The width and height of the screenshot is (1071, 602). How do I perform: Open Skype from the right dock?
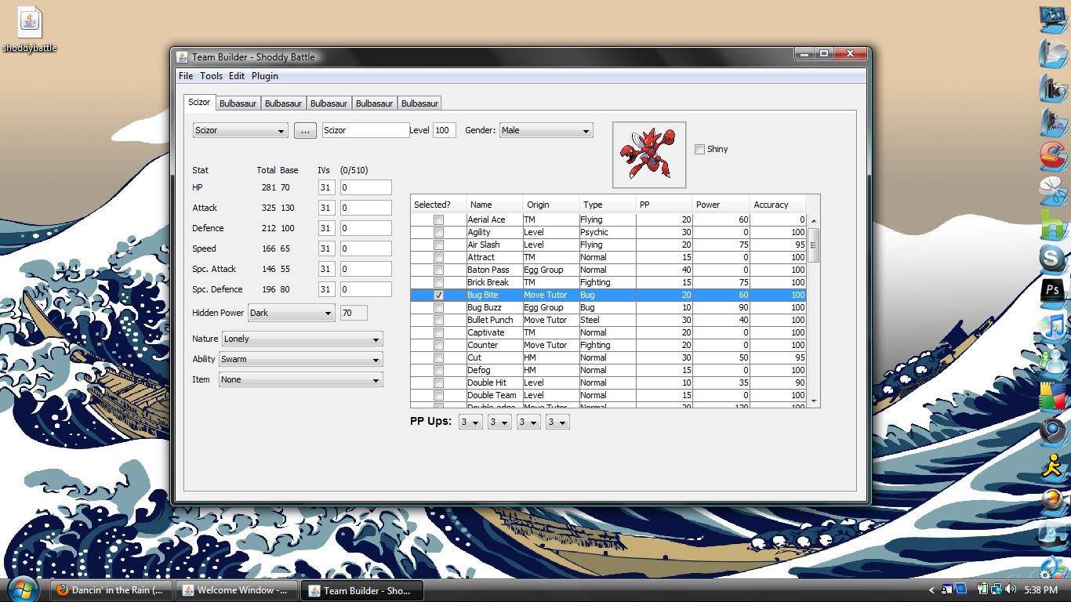(1052, 257)
